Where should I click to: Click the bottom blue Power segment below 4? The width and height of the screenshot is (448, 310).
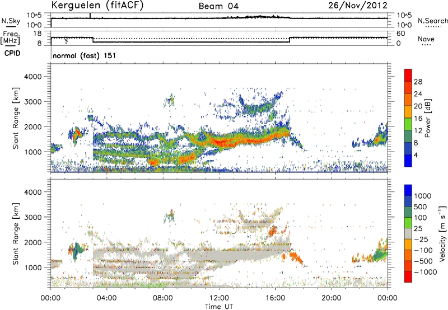(x=408, y=161)
